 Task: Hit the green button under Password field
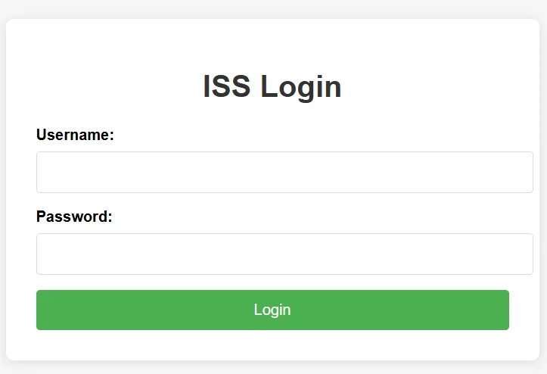pos(272,310)
